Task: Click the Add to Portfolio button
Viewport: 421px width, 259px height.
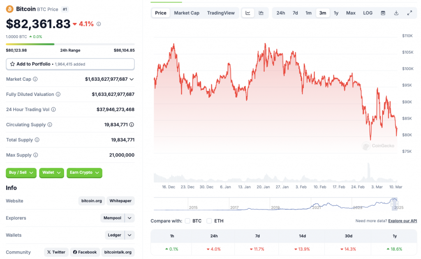Action: coord(70,64)
